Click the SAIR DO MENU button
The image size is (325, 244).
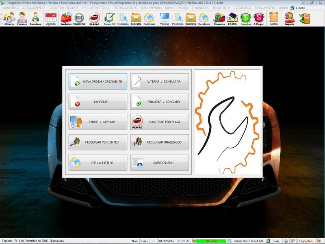point(159,163)
